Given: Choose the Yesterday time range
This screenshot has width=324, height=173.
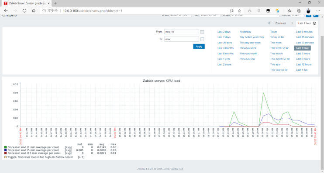Looking at the screenshot, I should coord(245,32).
